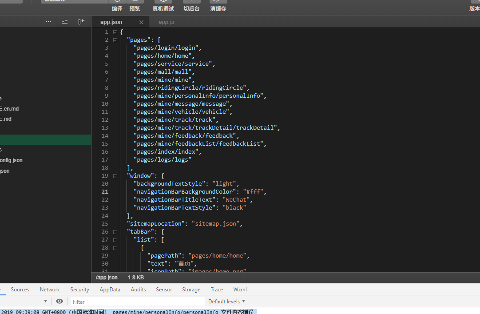The width and height of the screenshot is (480, 314).
Task: Select the highlighted file row in file tree
Action: (x=45, y=139)
